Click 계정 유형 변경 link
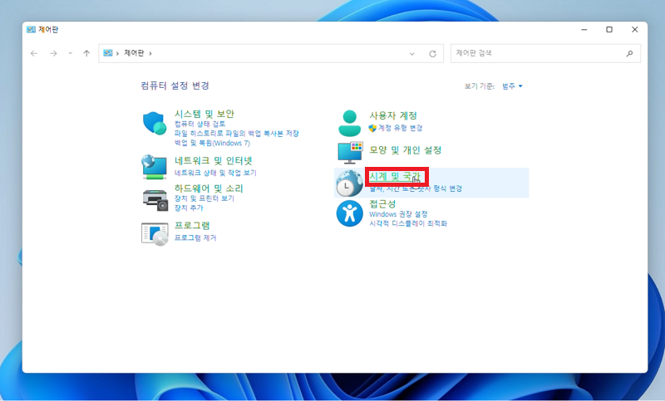Viewport: 665px width, 401px height. coord(400,128)
